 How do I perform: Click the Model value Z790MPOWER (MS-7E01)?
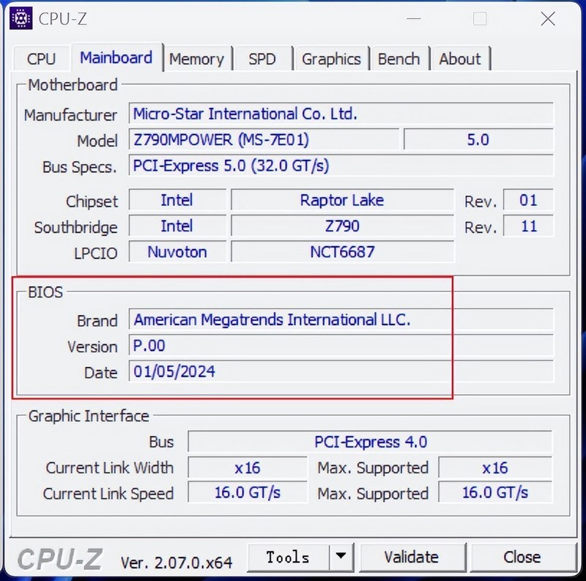(264, 139)
